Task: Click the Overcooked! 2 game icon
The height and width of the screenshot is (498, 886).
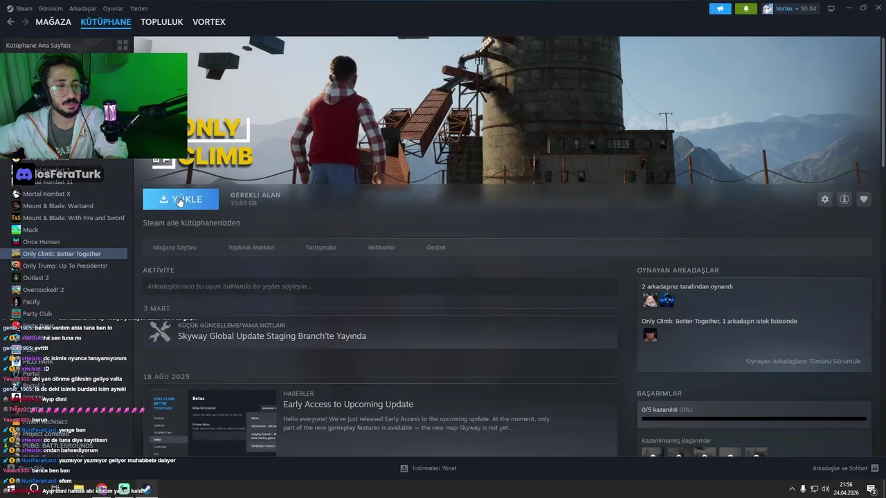Action: pyautogui.click(x=16, y=290)
